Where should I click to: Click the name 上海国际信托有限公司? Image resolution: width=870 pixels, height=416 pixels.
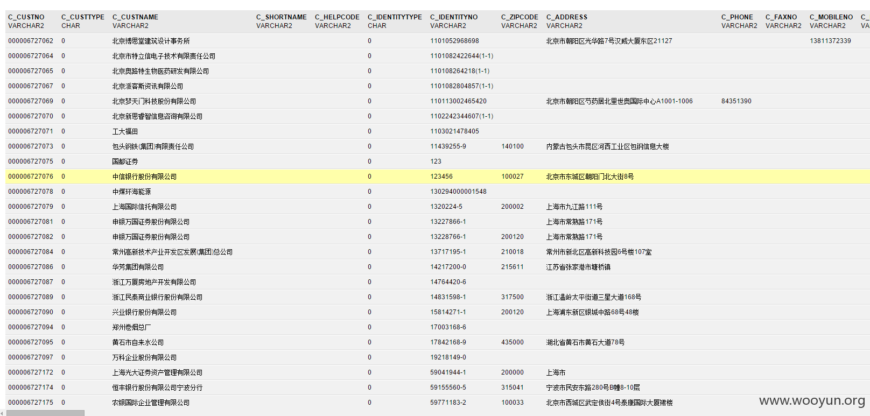(x=144, y=207)
